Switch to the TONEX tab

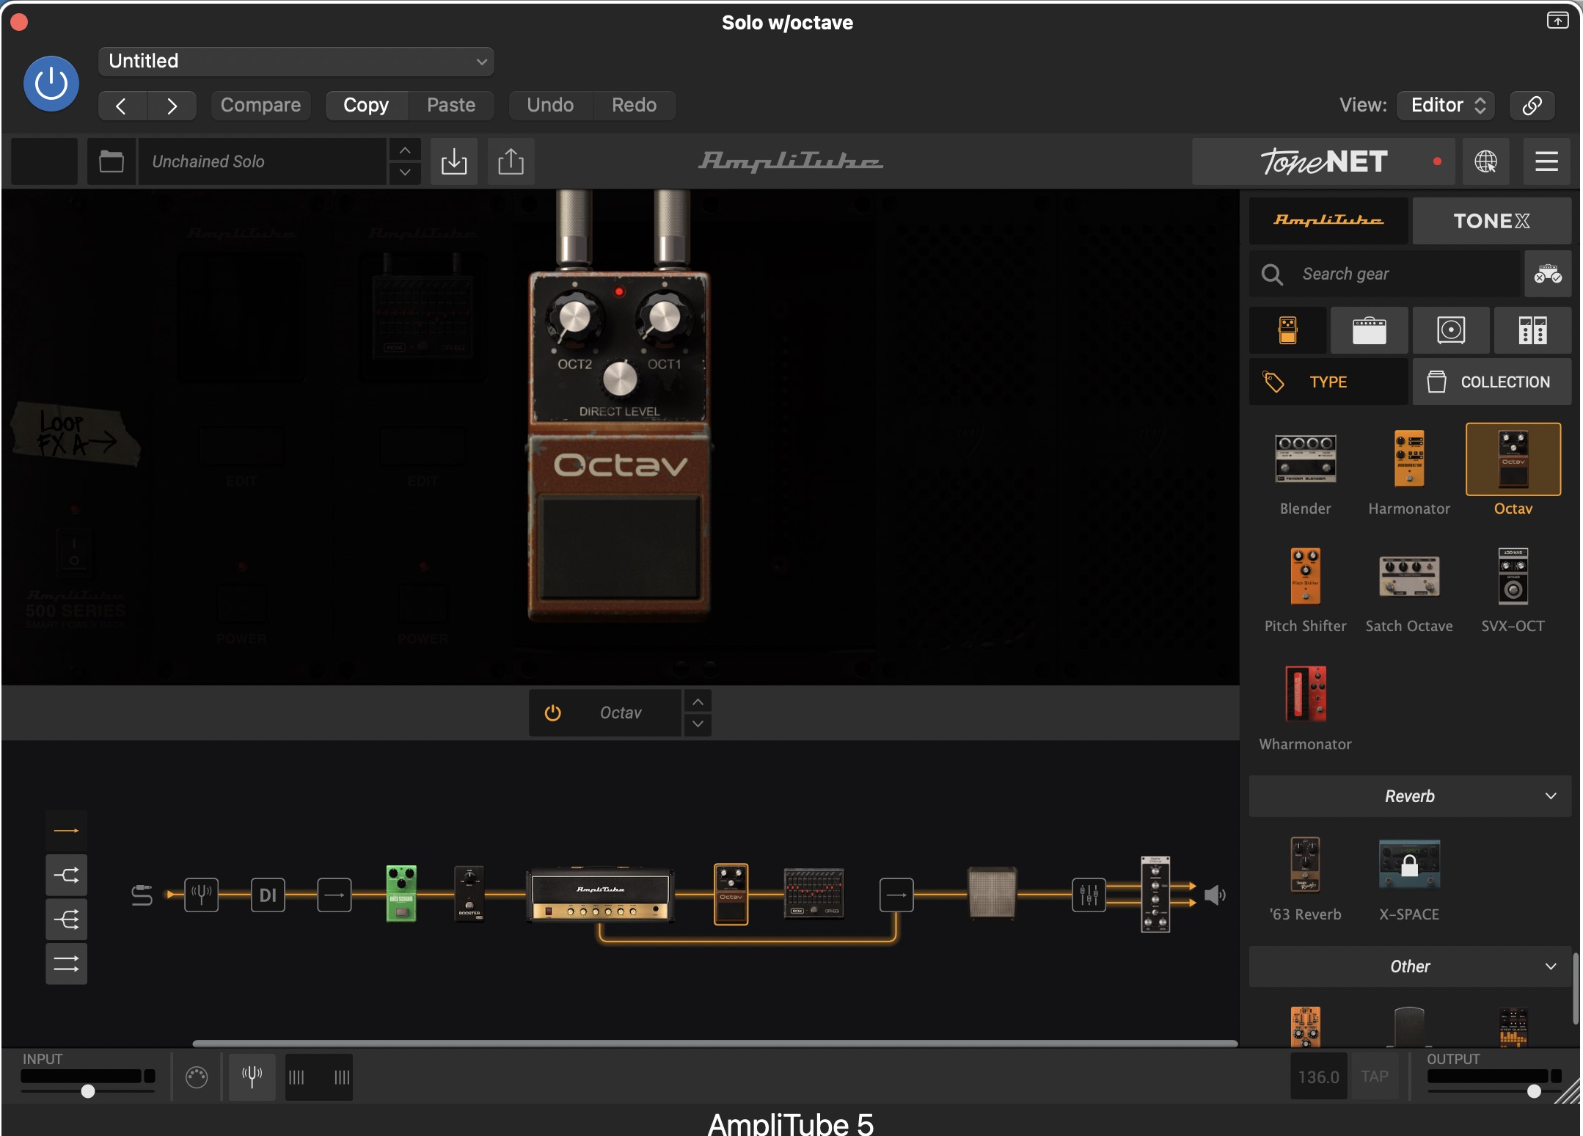[1491, 221]
